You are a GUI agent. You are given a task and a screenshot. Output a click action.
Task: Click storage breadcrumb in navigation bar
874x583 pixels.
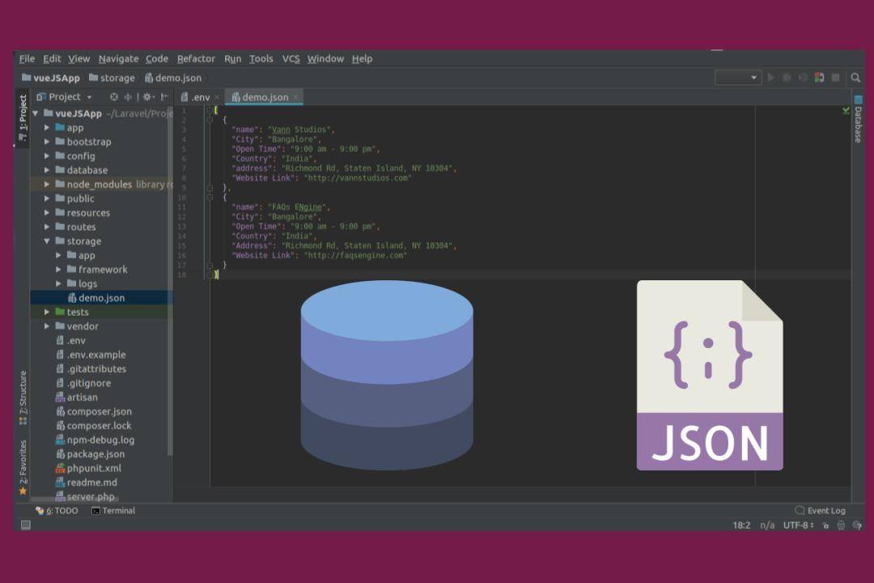pyautogui.click(x=112, y=78)
